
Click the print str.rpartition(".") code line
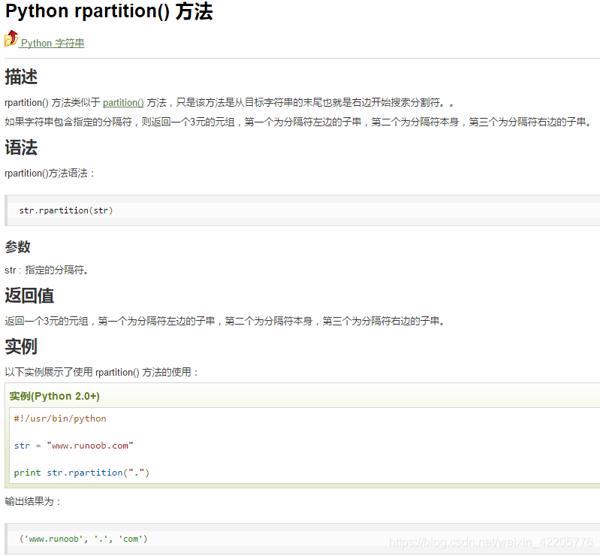tap(82, 473)
